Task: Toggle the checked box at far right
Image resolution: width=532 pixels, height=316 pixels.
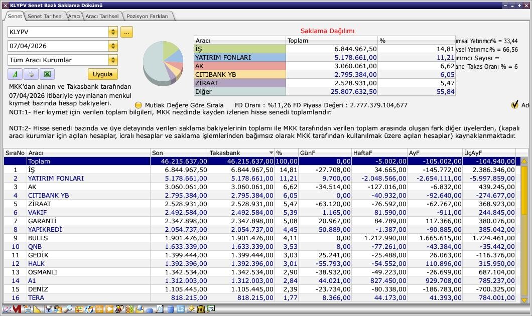Action: tap(514, 105)
